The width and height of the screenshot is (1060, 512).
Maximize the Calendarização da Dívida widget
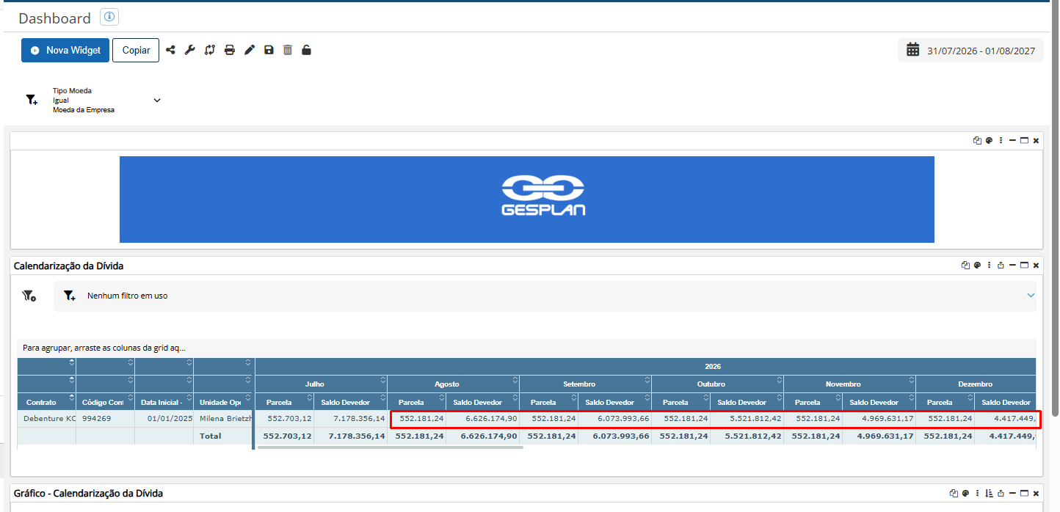1024,266
